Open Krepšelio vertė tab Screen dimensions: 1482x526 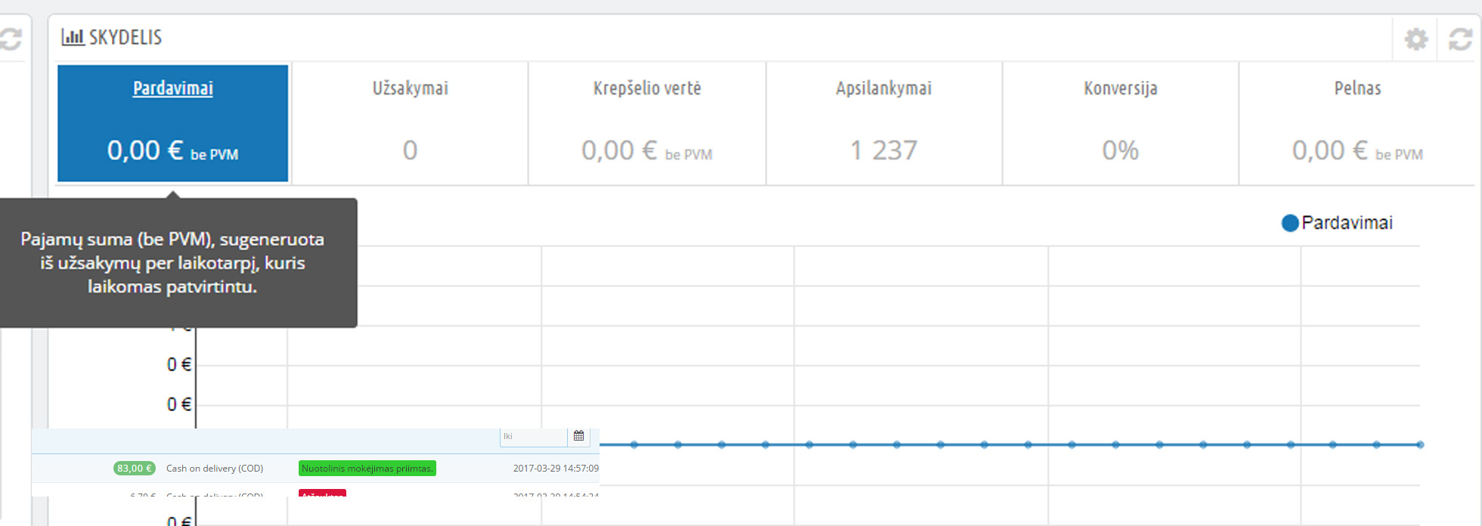[x=647, y=124]
